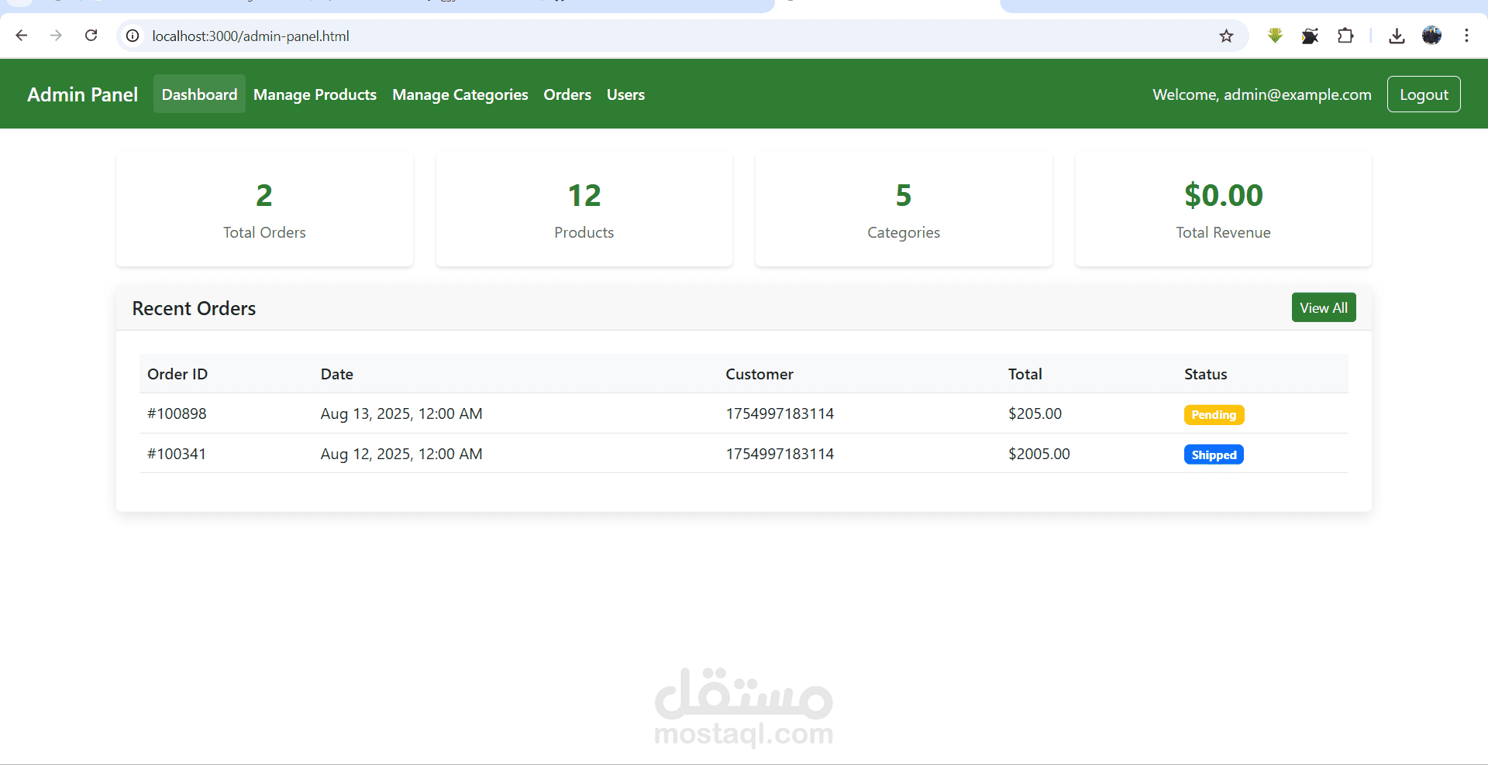Go back with the browser back arrow

(22, 36)
